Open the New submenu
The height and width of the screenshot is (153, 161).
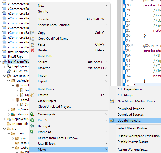69,6
